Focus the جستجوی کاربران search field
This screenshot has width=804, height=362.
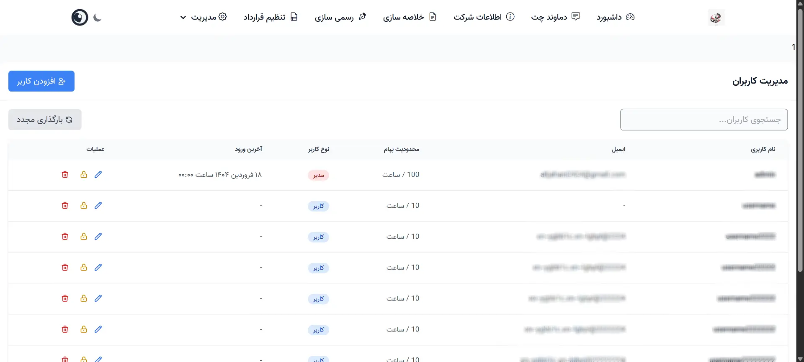704,120
